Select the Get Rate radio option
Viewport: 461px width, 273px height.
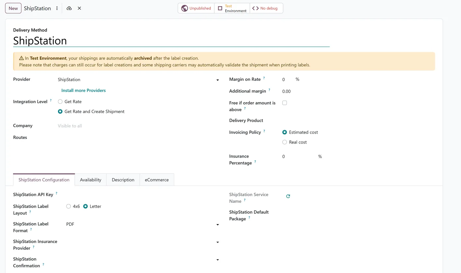[x=60, y=102]
